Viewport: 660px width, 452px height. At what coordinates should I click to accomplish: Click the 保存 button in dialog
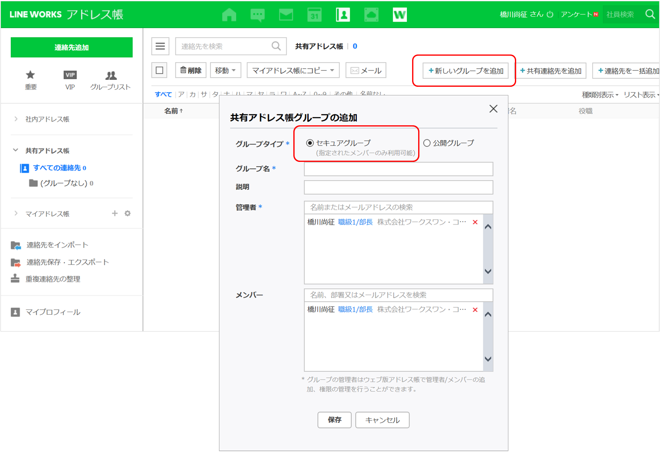(x=334, y=420)
